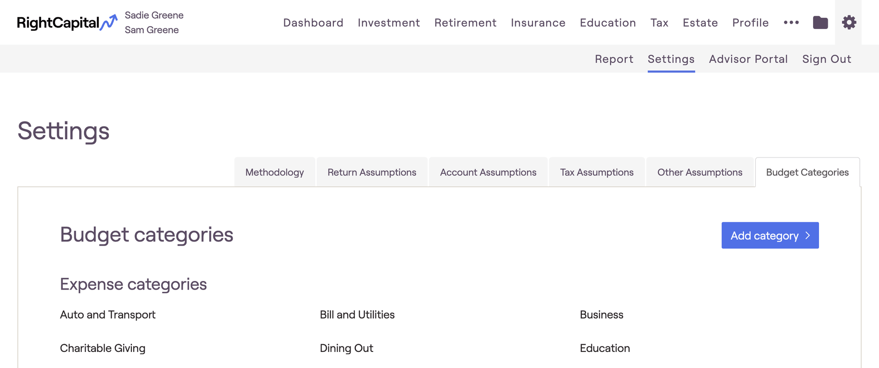Open the Investment section
The width and height of the screenshot is (879, 368).
389,22
